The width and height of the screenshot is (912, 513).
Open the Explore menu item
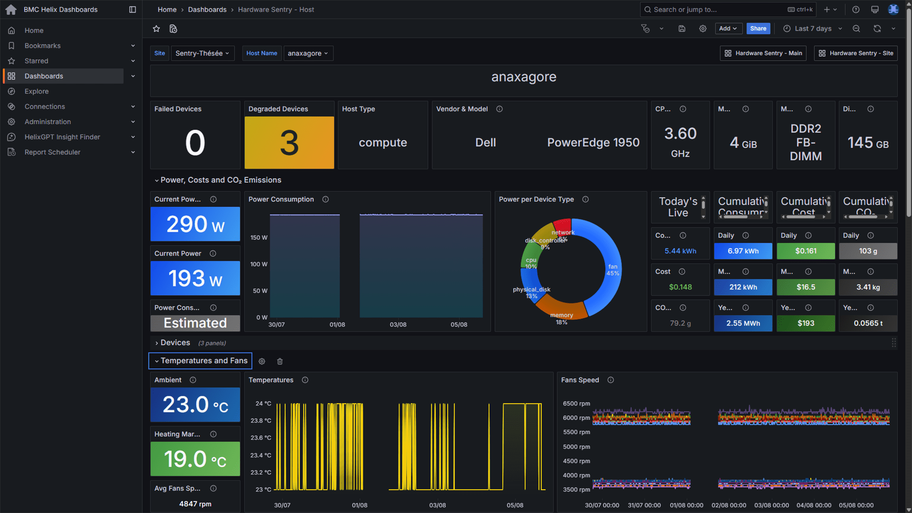pos(37,91)
